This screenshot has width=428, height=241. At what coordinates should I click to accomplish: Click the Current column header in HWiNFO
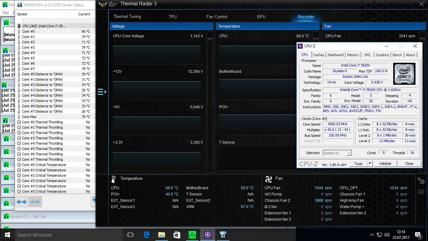(x=80, y=14)
